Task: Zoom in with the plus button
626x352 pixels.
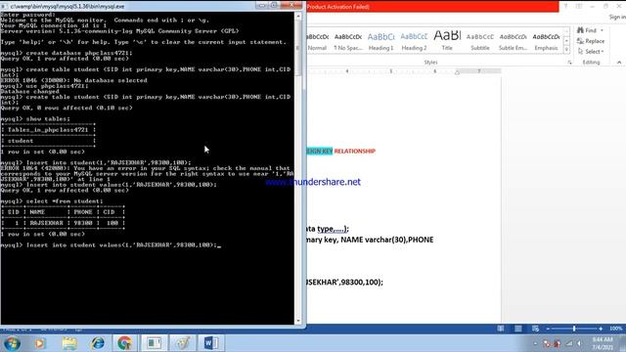Action: point(601,329)
